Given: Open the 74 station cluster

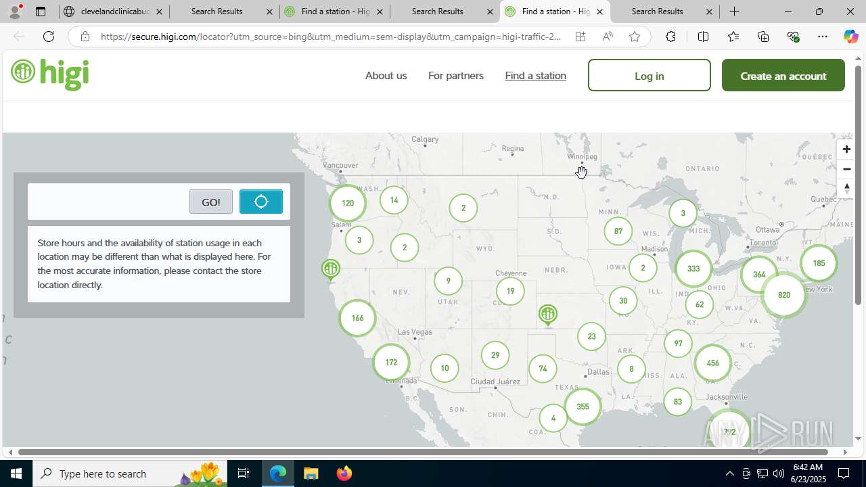Looking at the screenshot, I should click(x=543, y=369).
